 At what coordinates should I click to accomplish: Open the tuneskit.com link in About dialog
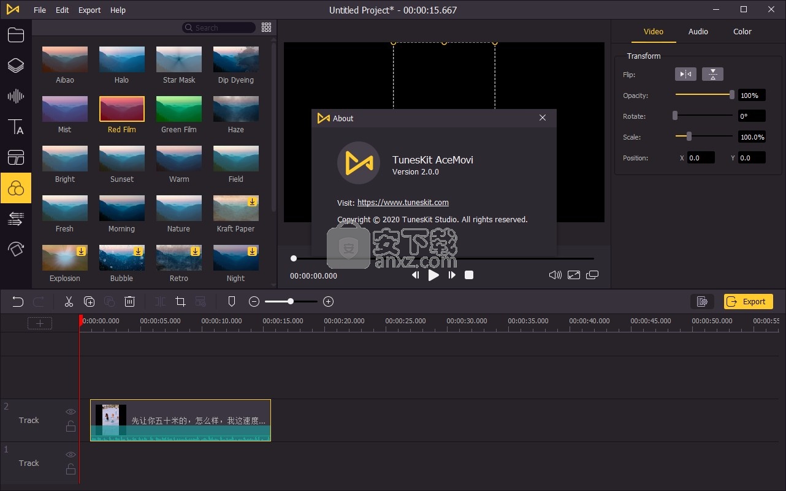click(403, 203)
